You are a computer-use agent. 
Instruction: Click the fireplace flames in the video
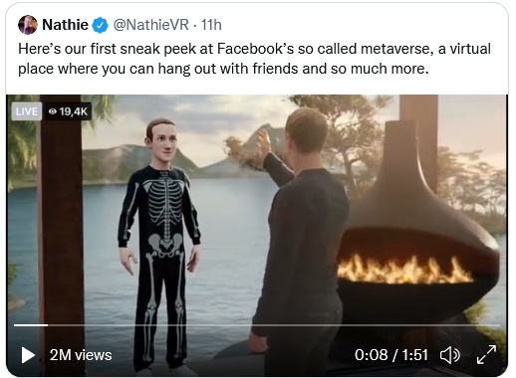(403, 270)
